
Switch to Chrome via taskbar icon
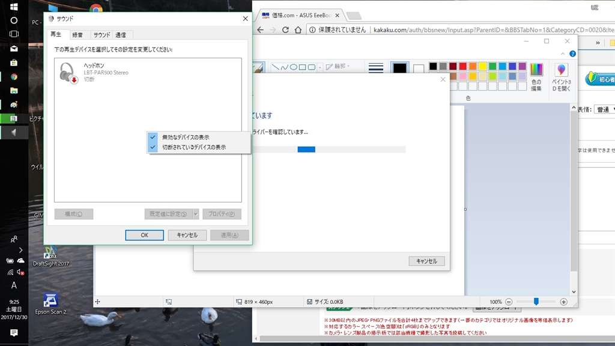point(14,77)
